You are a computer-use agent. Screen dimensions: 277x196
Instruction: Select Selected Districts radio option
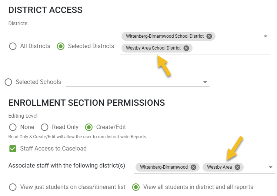(61, 46)
